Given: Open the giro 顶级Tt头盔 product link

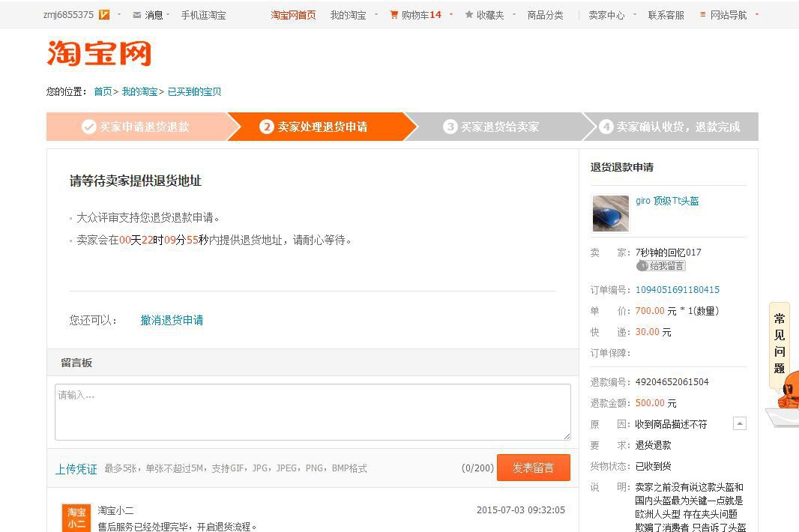Looking at the screenshot, I should click(x=668, y=201).
